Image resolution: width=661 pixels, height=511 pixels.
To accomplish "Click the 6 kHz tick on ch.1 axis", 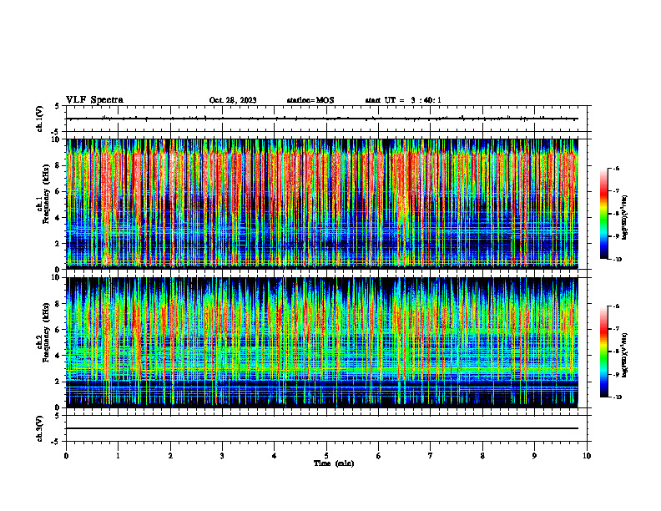I will click(58, 191).
